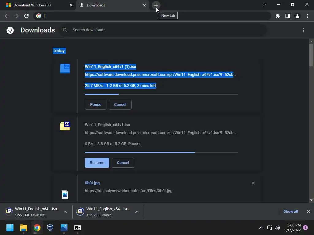Open 7-Zip from taskbar
Image resolution: width=314 pixels, height=235 pixels.
tap(78, 228)
